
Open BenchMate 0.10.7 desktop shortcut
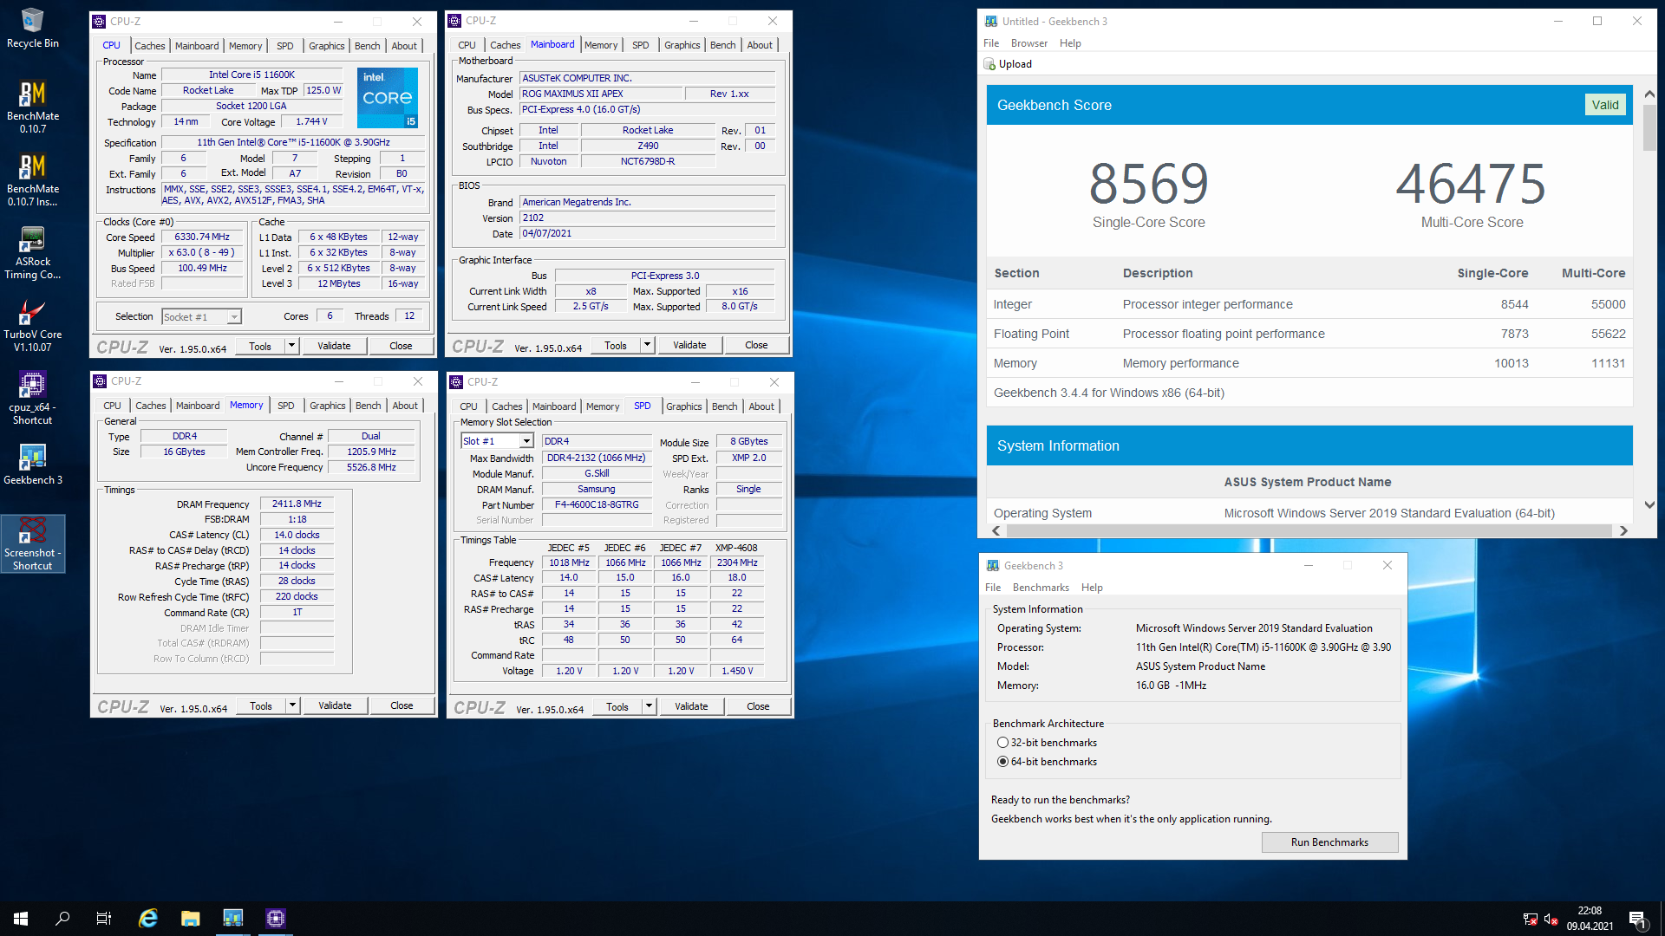(x=33, y=107)
